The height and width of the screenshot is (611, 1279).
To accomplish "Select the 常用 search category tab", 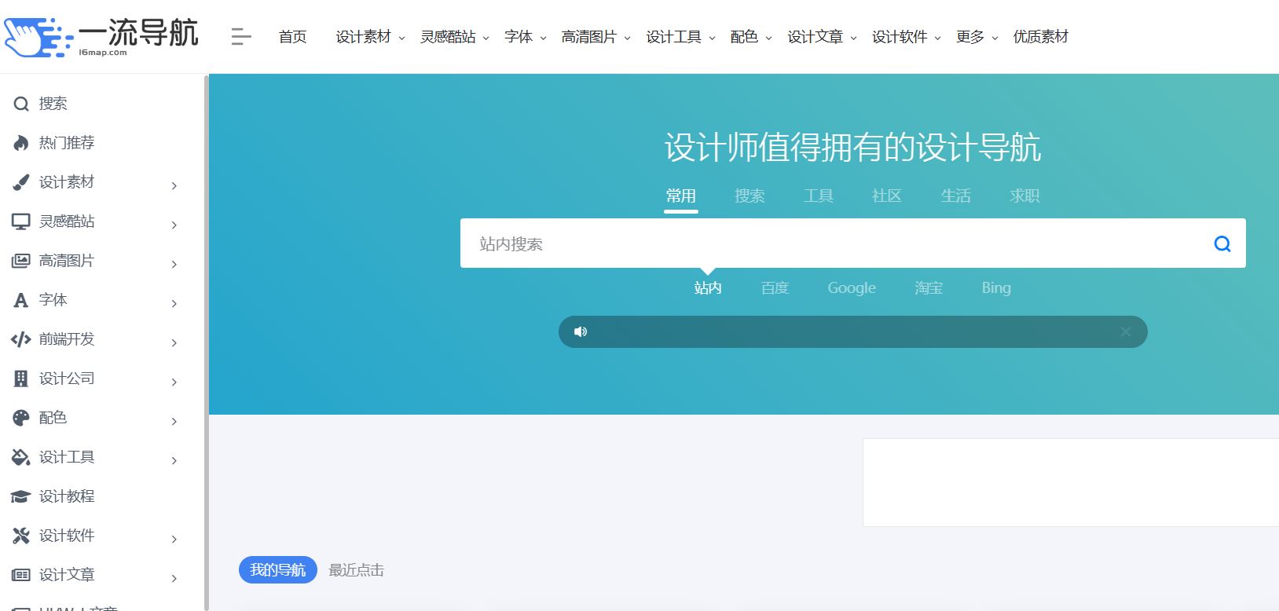I will [680, 196].
